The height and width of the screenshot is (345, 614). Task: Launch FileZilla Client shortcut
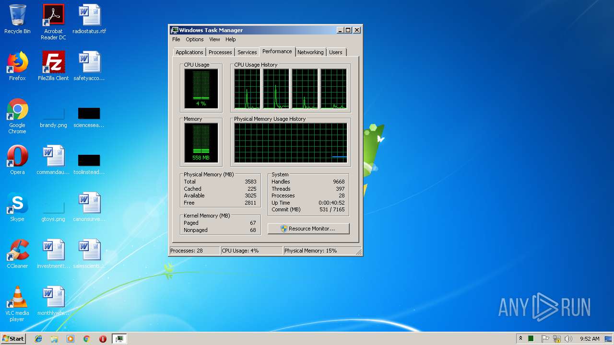pyautogui.click(x=53, y=66)
